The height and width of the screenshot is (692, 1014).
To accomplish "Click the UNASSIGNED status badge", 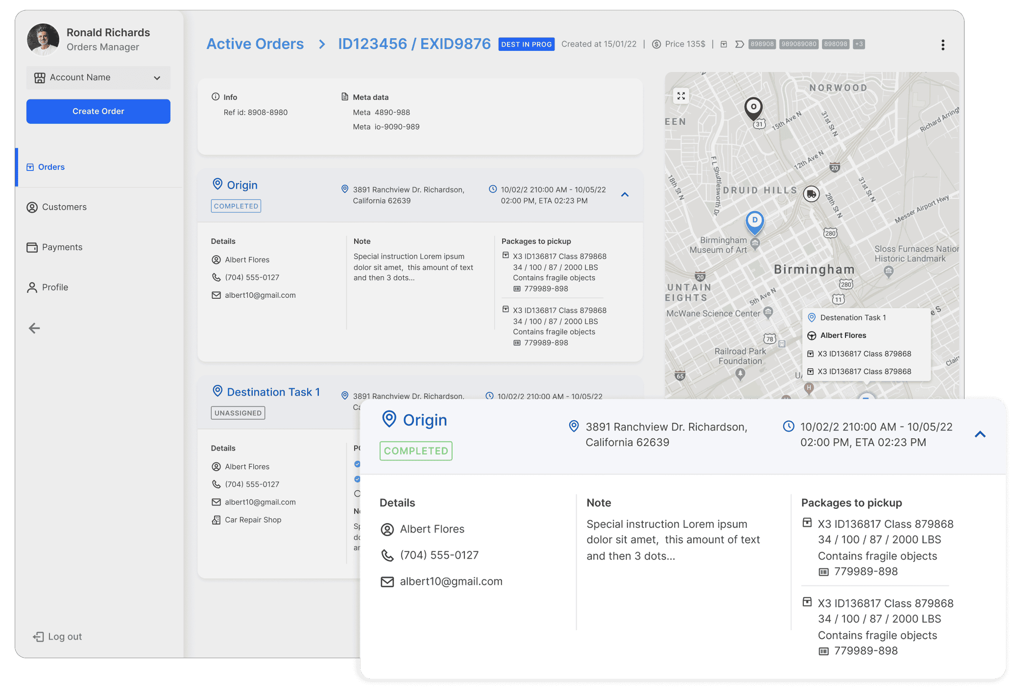I will 238,413.
